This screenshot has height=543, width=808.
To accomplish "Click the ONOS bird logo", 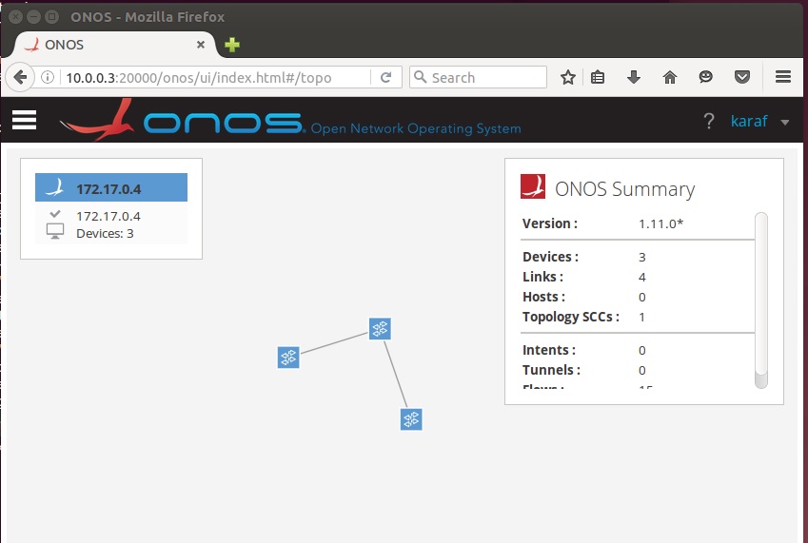I will (97, 120).
